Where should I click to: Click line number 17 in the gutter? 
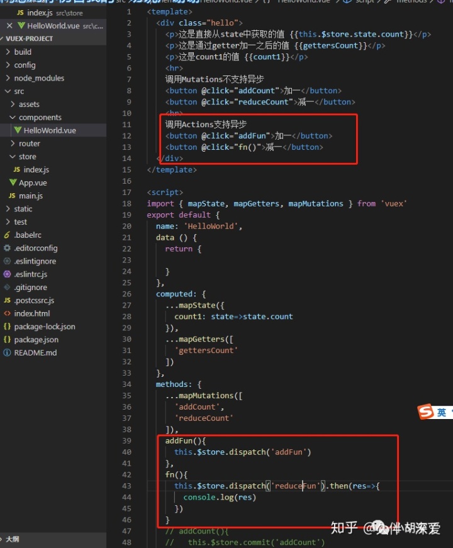coord(126,193)
